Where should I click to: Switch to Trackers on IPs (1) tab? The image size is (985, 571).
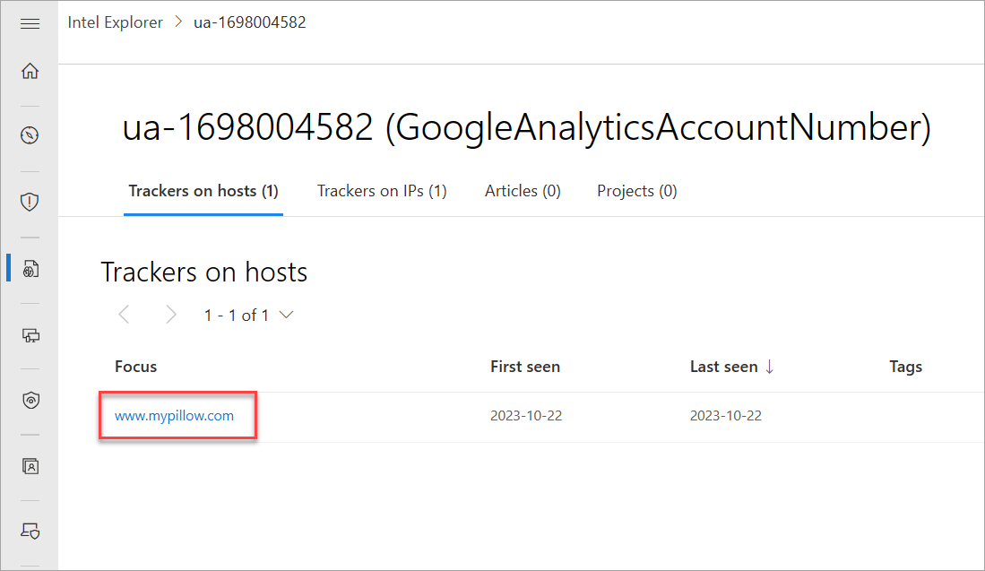pos(381,191)
